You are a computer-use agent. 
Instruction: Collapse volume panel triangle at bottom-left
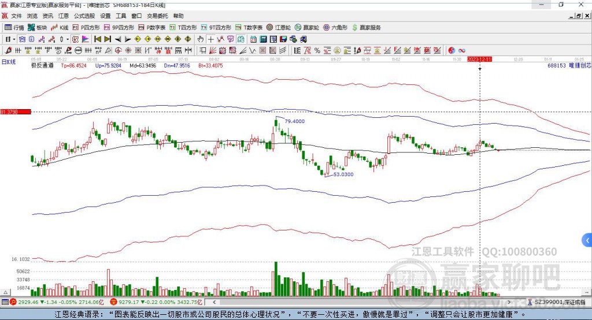click(x=5, y=292)
